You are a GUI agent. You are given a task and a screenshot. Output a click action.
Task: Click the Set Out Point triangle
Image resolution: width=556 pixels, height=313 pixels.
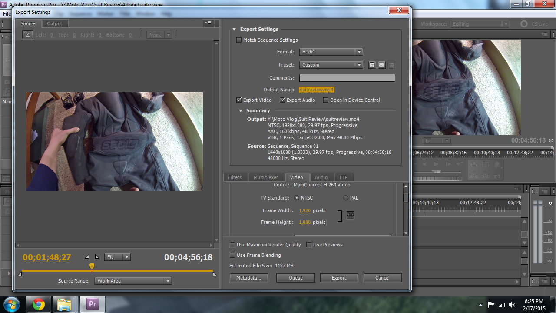pyautogui.click(x=97, y=257)
